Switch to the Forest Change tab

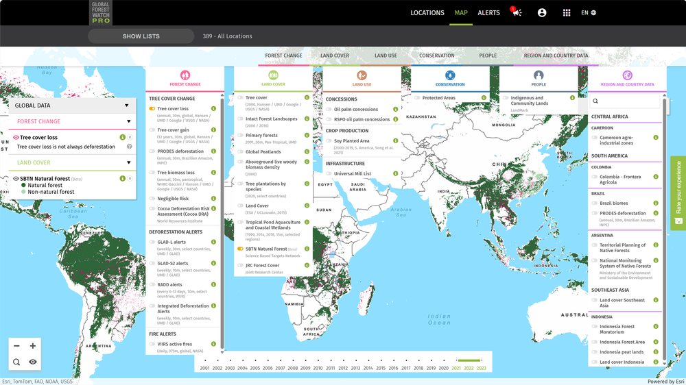(283, 55)
